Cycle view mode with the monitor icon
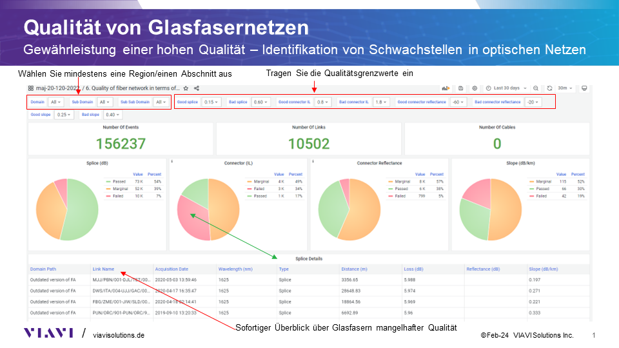619x348 pixels. (584, 88)
